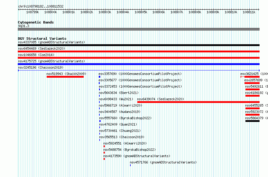
Task: Click the nsv4337085 gnomAD variant label
Action: click(51, 42)
